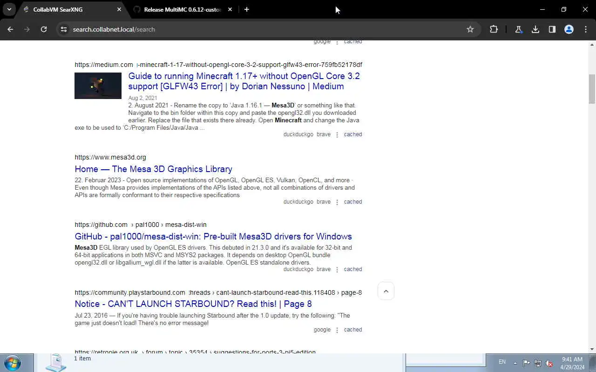This screenshot has height=372, width=596.
Task: Show hidden system tray icons
Action: (x=515, y=363)
